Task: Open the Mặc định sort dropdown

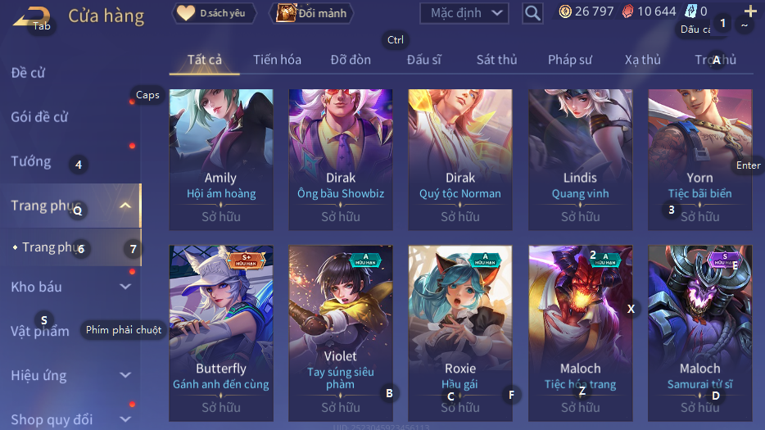Action: click(x=464, y=13)
